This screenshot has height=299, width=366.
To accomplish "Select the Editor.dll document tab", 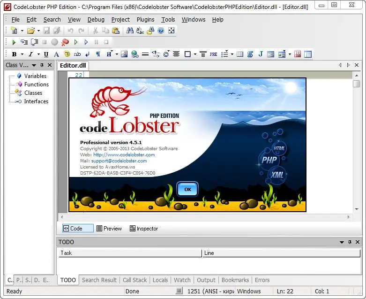I will pyautogui.click(x=73, y=65).
